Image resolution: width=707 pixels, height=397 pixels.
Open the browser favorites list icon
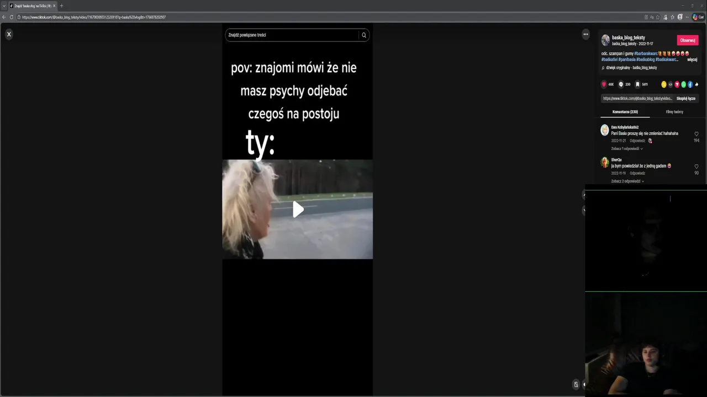pyautogui.click(x=672, y=17)
